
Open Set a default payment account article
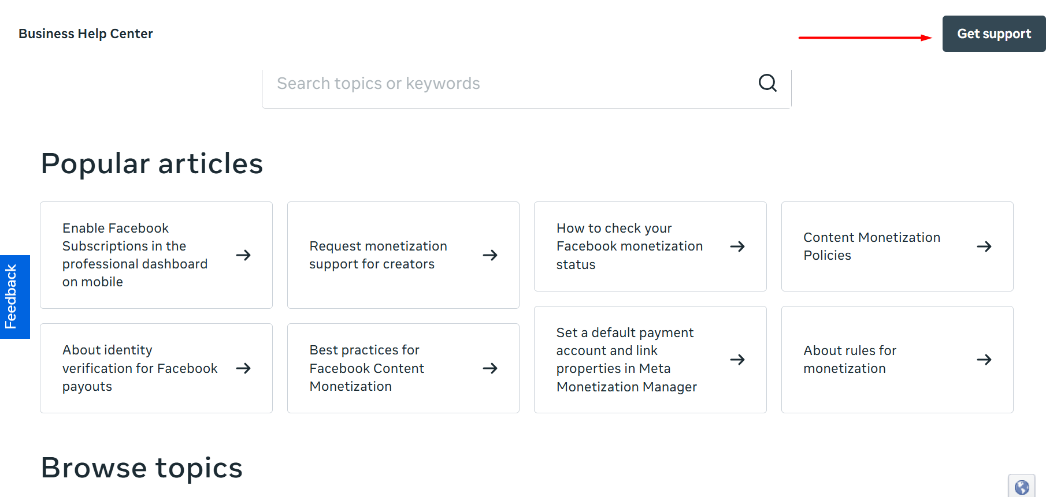coord(626,360)
